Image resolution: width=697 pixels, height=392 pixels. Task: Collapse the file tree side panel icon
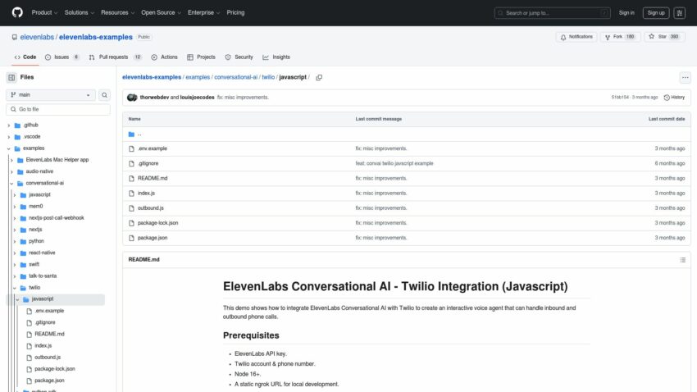click(x=11, y=77)
